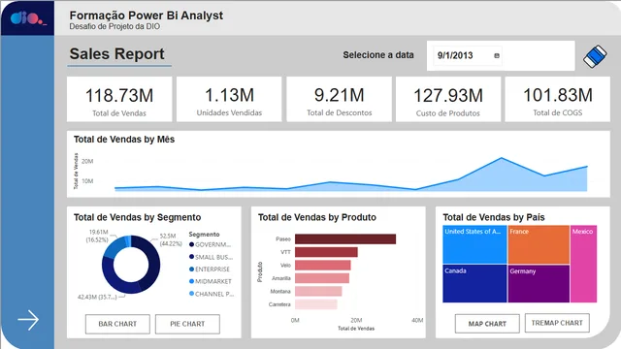621x349 pixels.
Task: Switch to BAR CHART view
Action: click(x=117, y=324)
